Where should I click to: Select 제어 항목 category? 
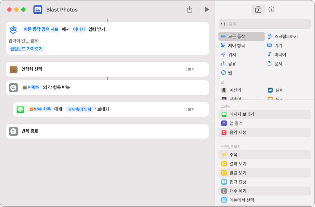[x=233, y=45]
